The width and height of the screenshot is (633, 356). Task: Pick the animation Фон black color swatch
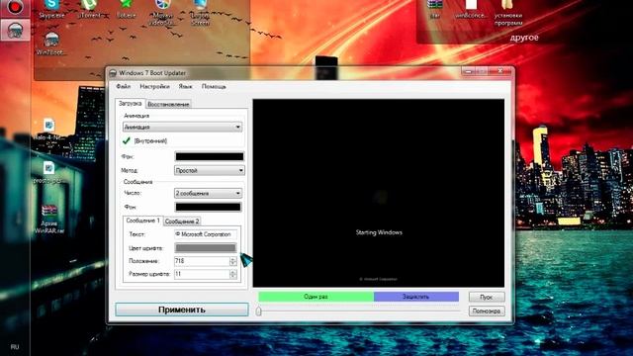[209, 156]
